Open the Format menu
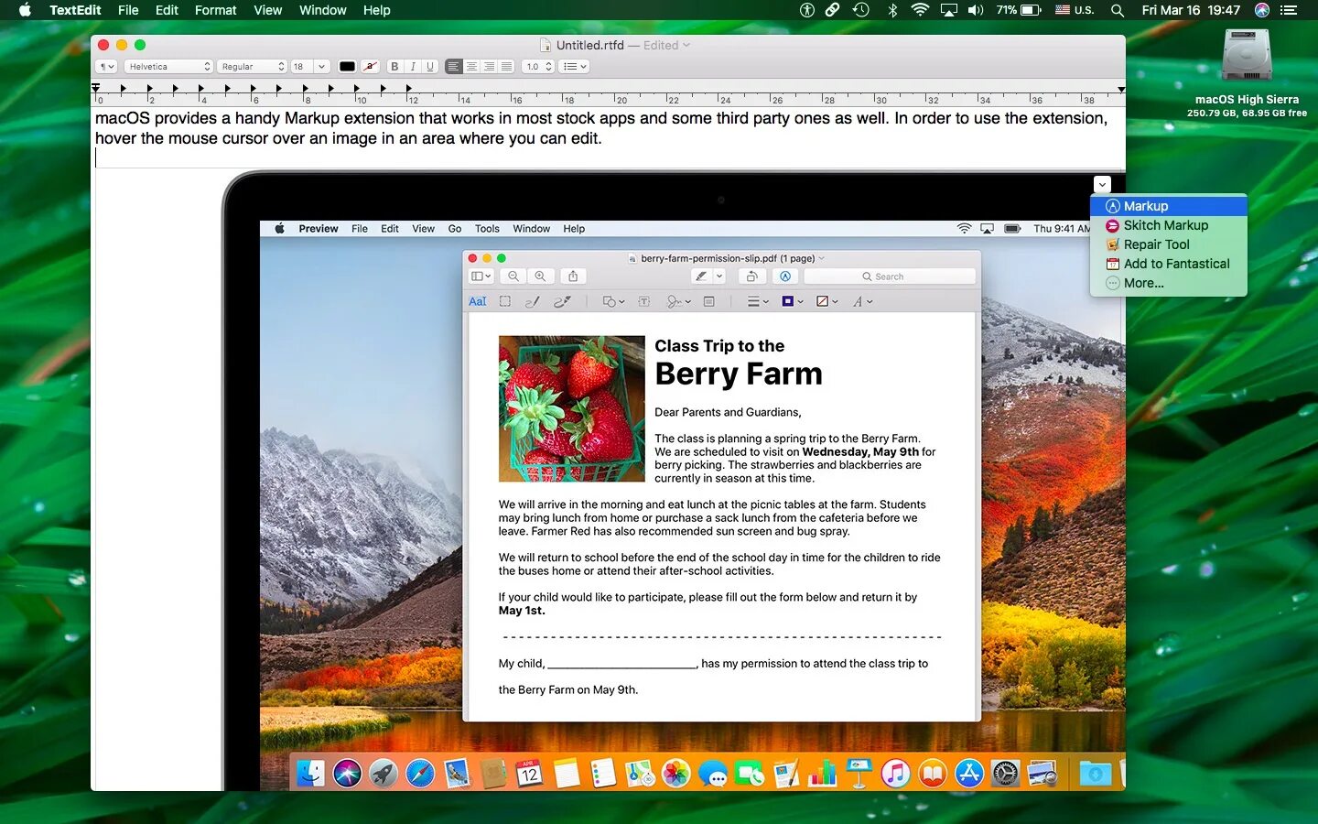The image size is (1318, 824). click(216, 10)
